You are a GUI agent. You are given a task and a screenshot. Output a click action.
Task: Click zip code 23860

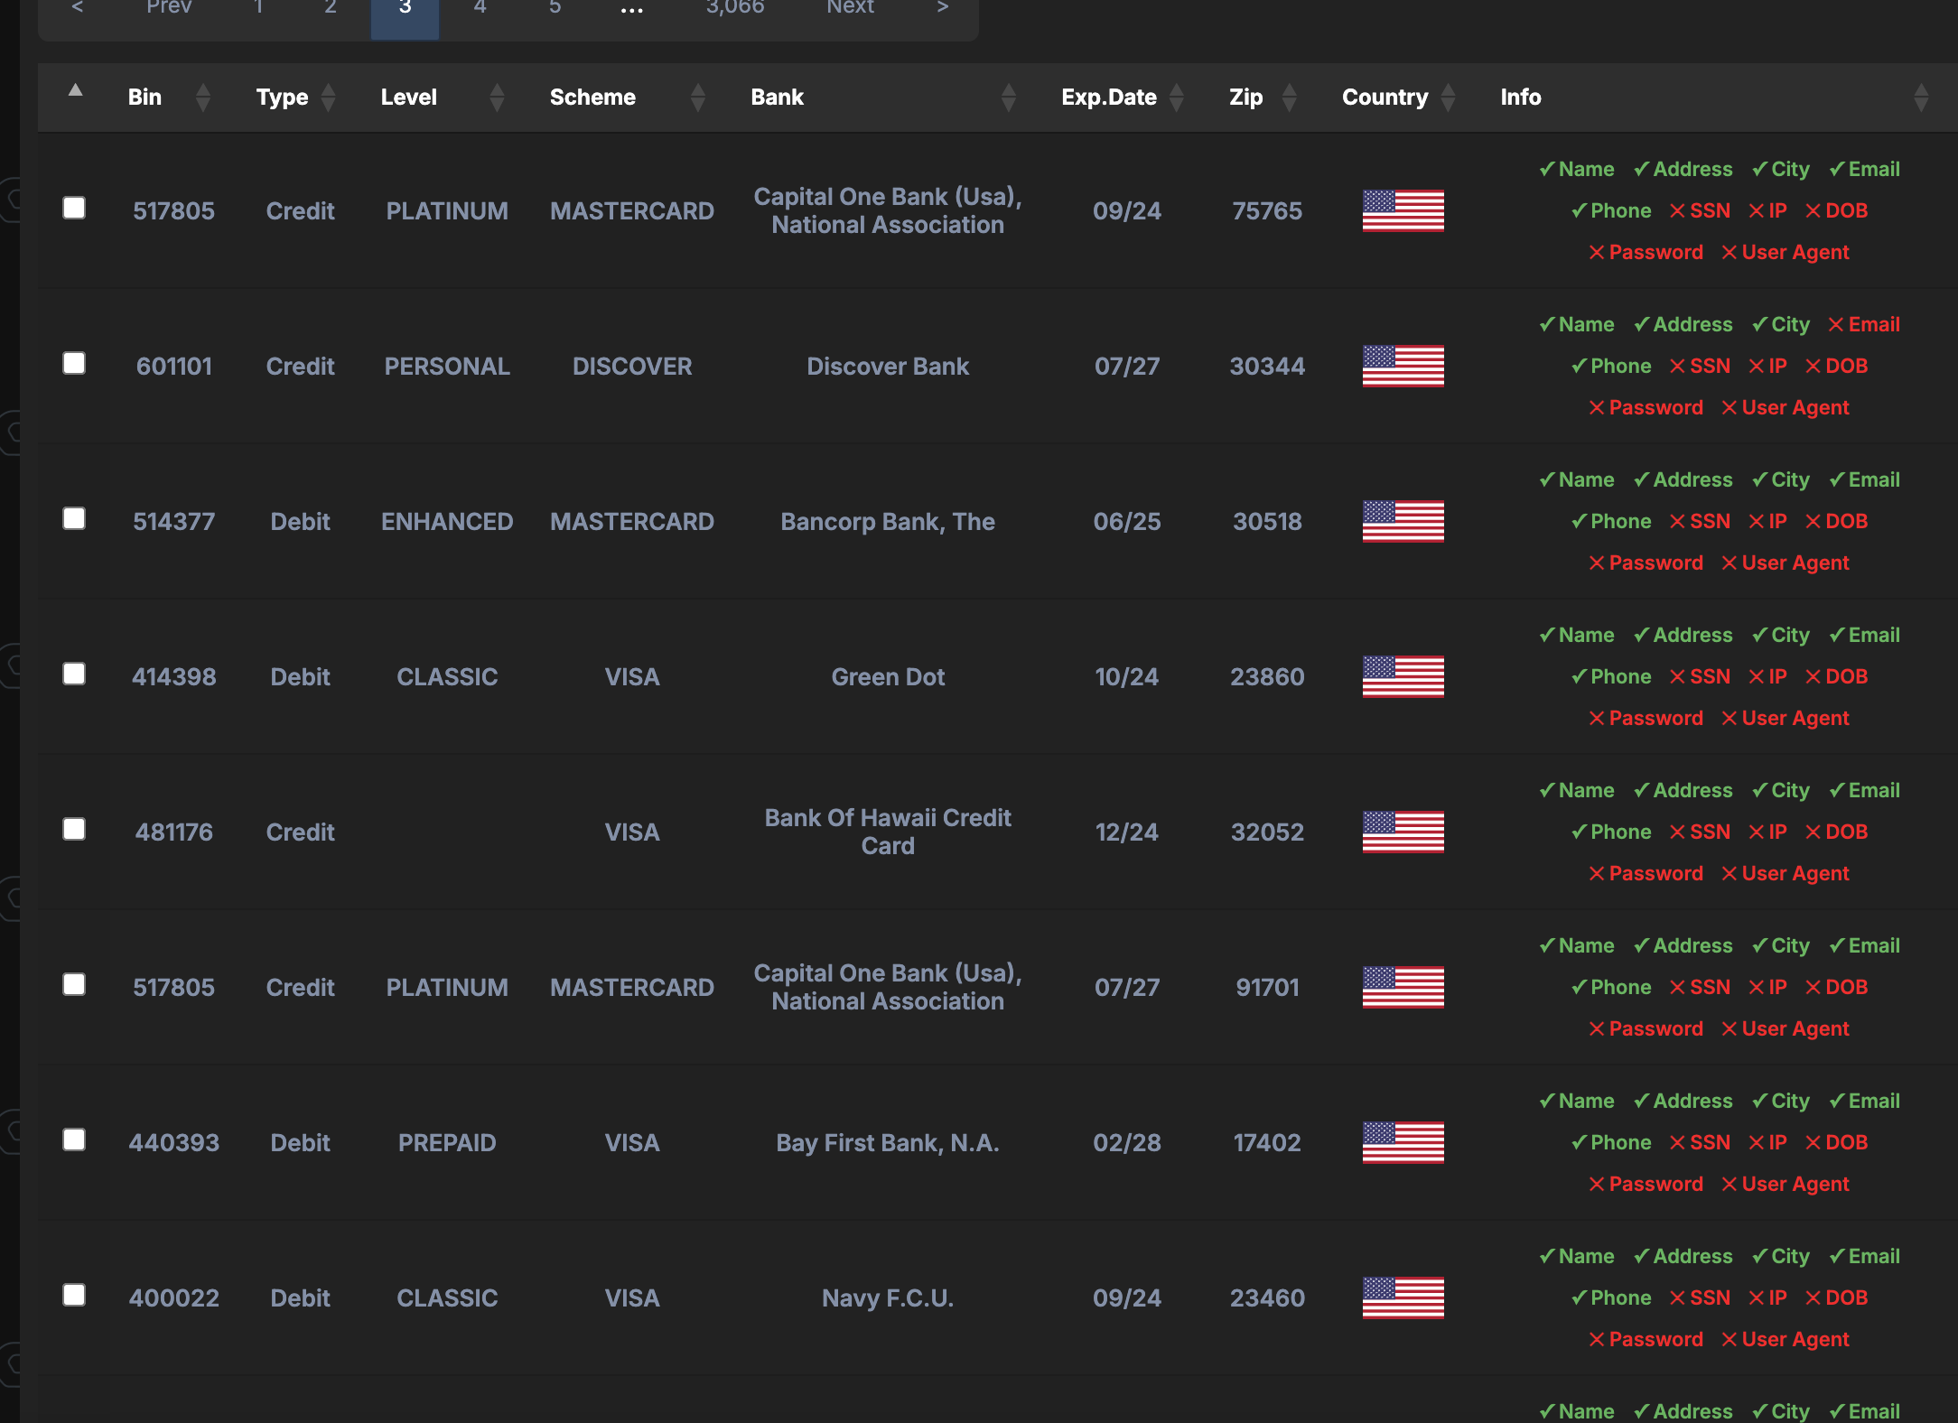point(1267,677)
